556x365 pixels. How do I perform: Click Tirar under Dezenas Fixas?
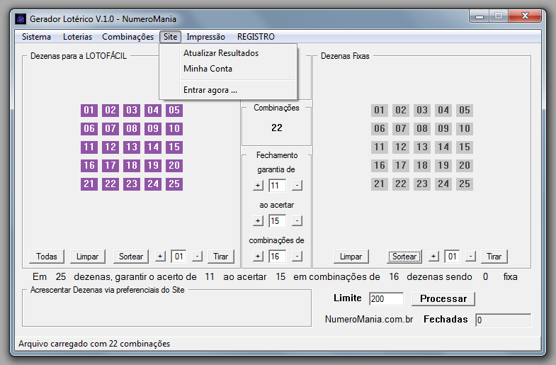coord(494,257)
